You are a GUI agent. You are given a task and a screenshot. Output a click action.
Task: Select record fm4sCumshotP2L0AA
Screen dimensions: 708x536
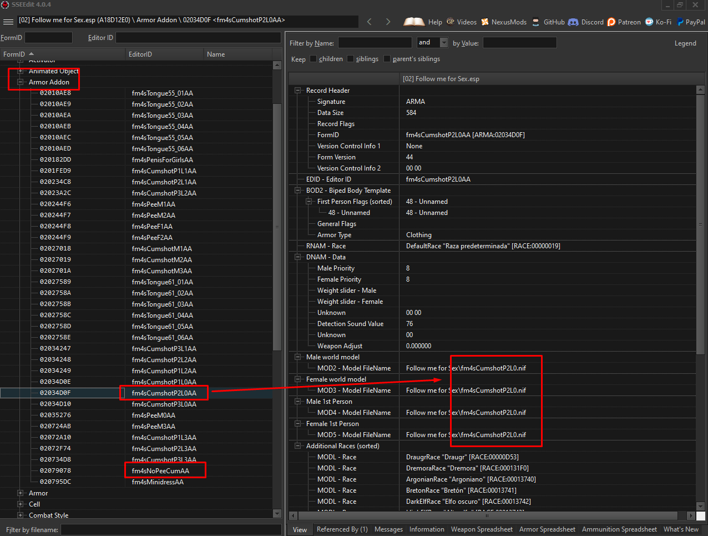tap(164, 393)
